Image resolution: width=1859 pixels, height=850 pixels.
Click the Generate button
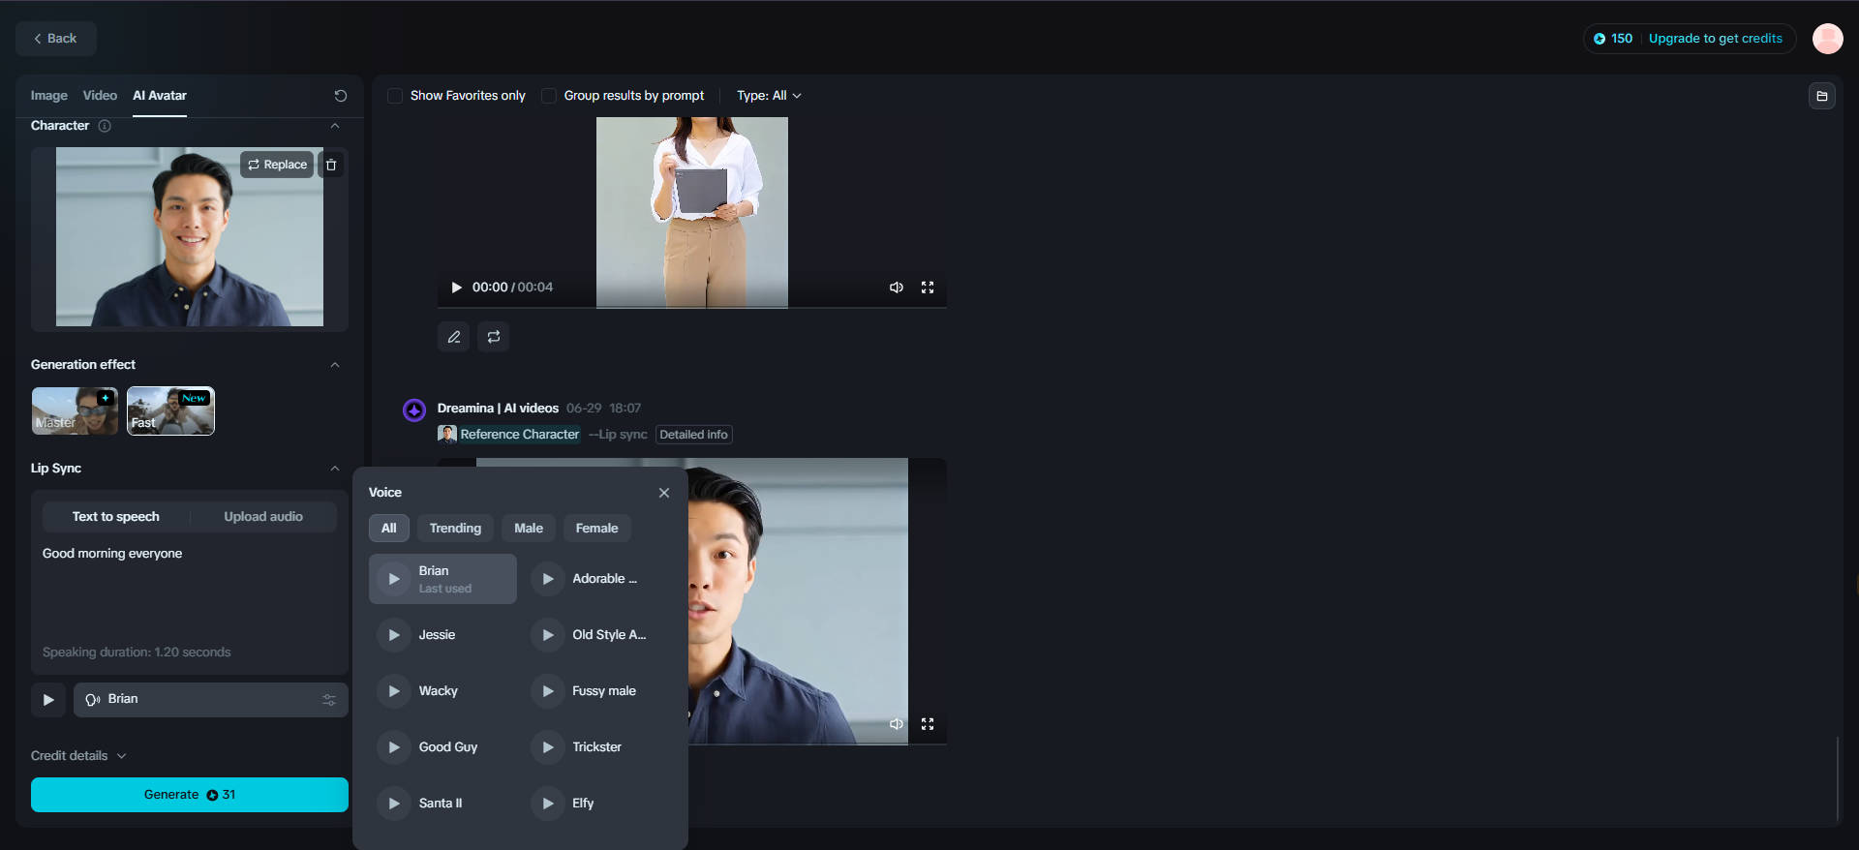[190, 795]
